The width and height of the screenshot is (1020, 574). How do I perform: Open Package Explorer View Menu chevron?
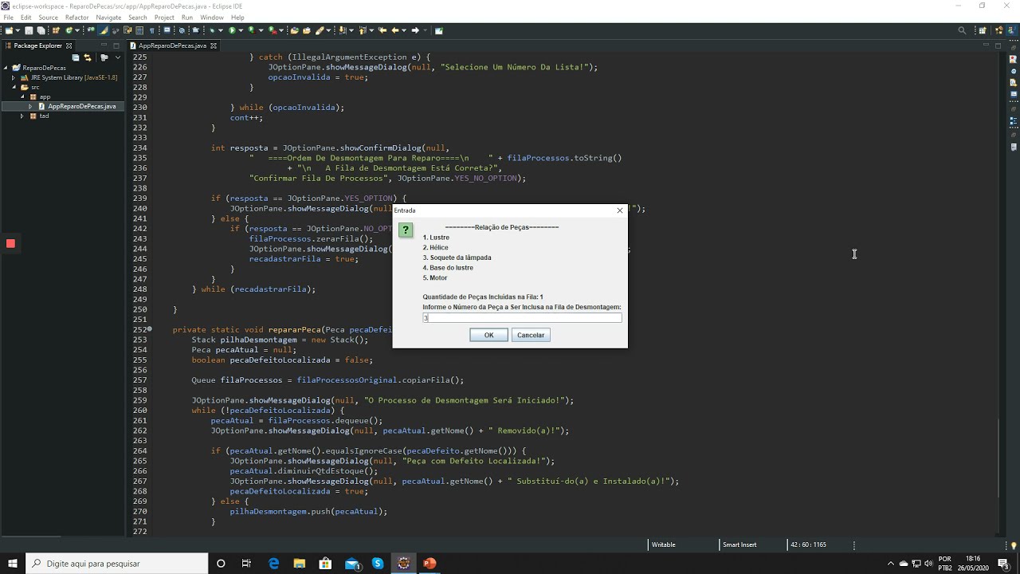(x=118, y=57)
